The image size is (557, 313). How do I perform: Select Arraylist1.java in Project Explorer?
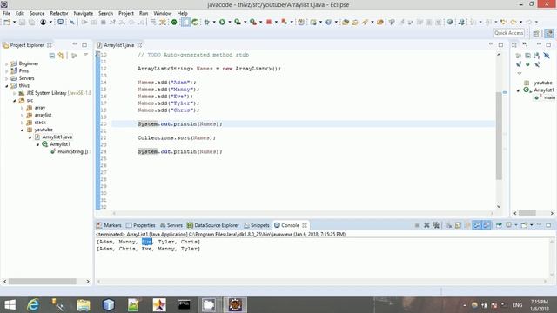57,137
